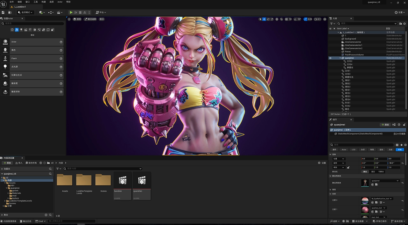Open the 构建 menu
Image resolution: width=408 pixels, height=225 pixels.
[x=44, y=2]
